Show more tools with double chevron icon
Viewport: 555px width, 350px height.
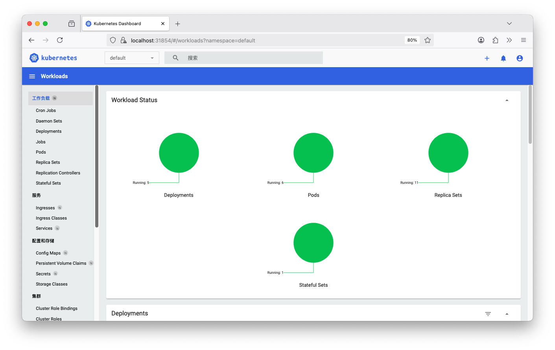click(509, 40)
